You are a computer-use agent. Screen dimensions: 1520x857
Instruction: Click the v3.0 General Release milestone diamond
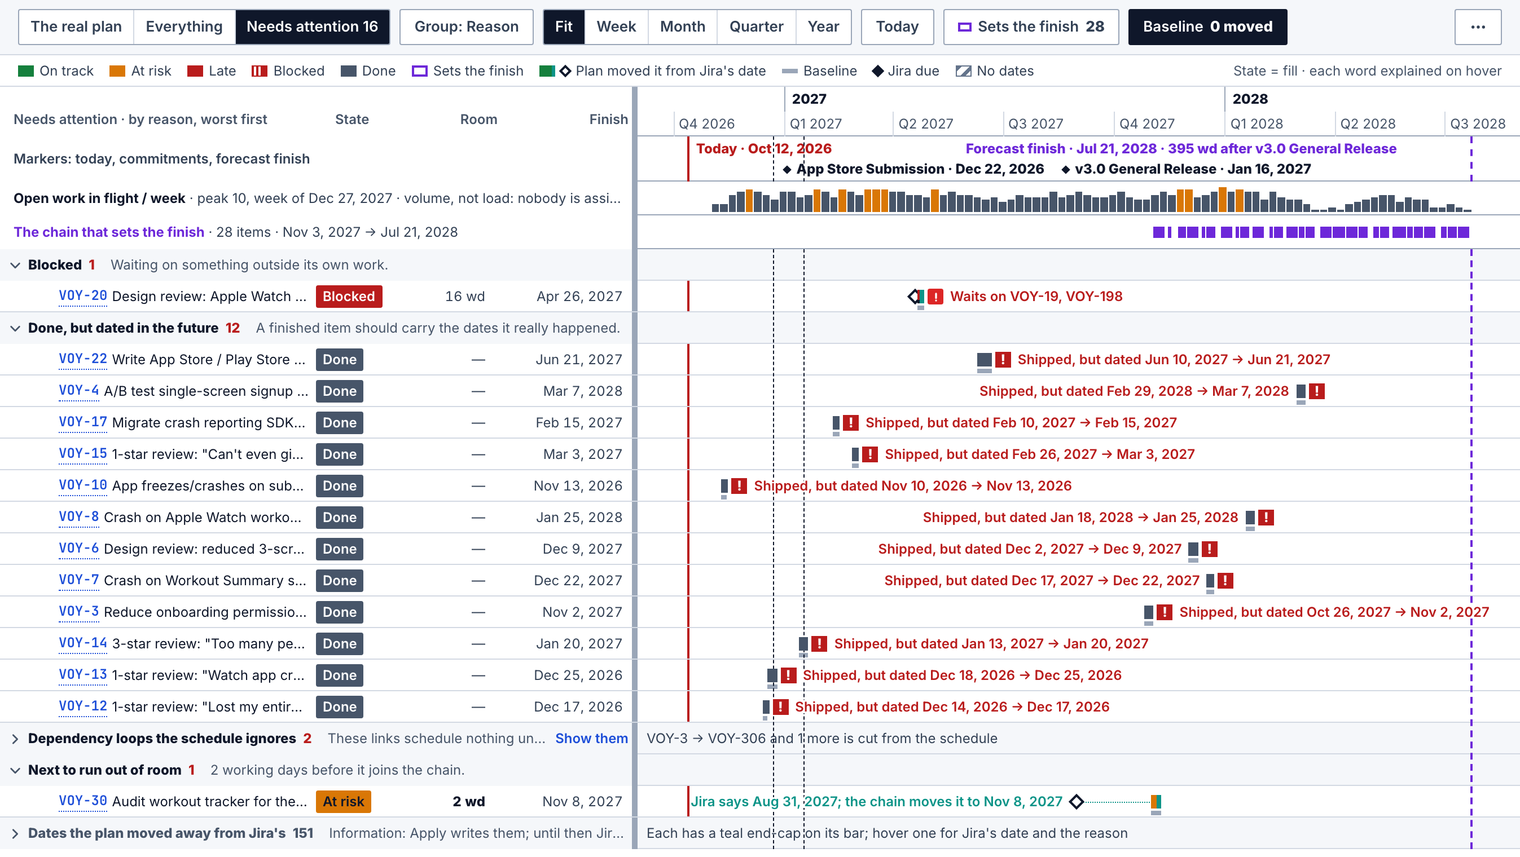point(1066,169)
